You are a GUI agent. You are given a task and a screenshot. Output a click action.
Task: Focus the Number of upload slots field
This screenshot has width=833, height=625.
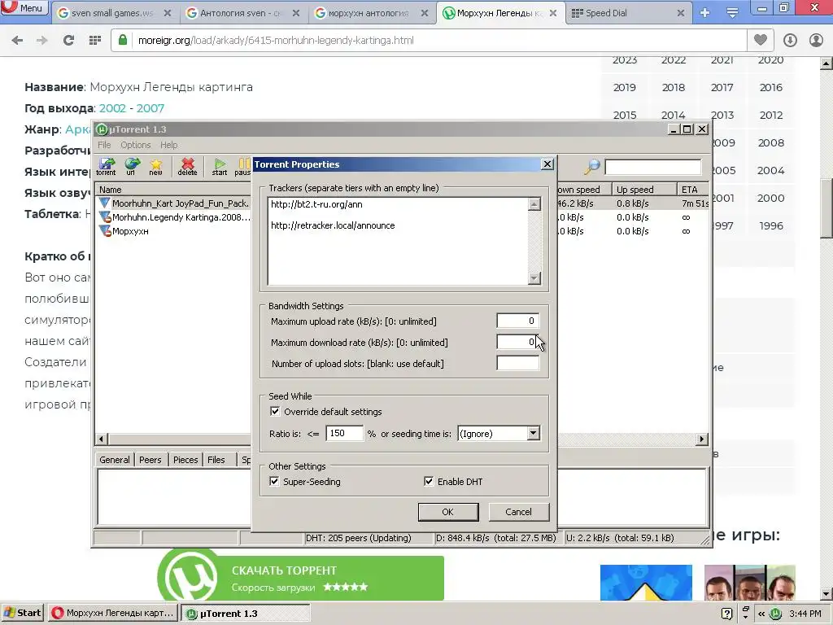click(518, 363)
